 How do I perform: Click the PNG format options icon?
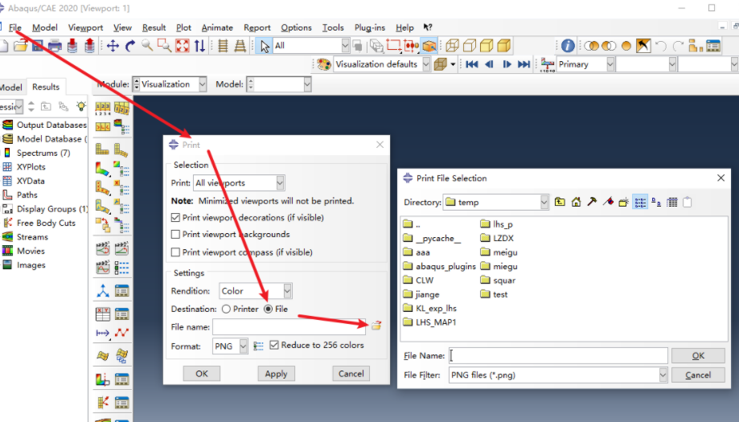point(258,346)
